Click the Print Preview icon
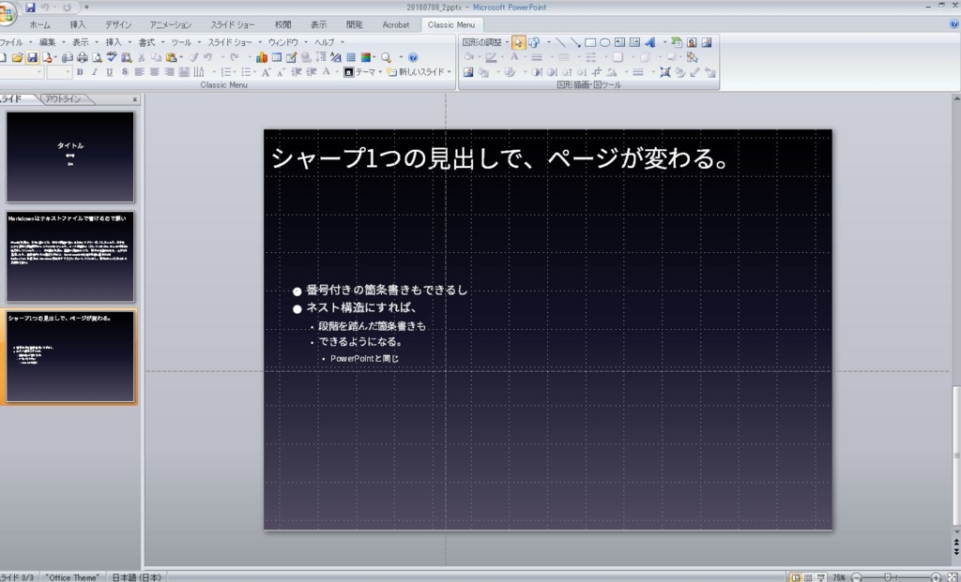Image resolution: width=961 pixels, height=582 pixels. click(97, 57)
